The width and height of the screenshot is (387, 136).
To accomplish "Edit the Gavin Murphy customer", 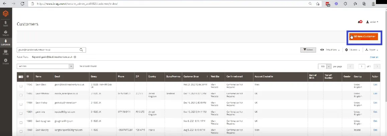I will (375, 130).
